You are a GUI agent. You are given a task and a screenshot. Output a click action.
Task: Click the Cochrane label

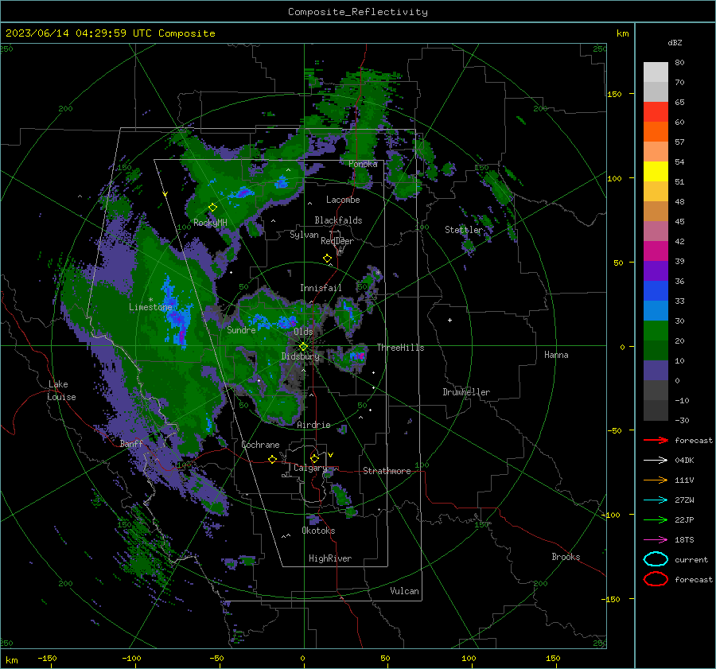click(260, 445)
